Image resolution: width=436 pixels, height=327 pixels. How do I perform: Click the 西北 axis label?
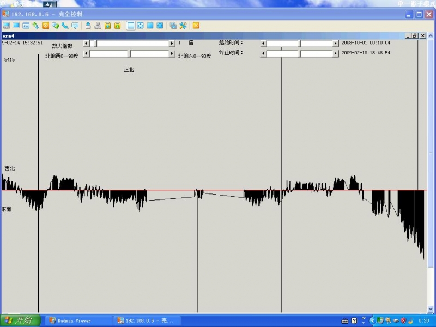coord(10,168)
